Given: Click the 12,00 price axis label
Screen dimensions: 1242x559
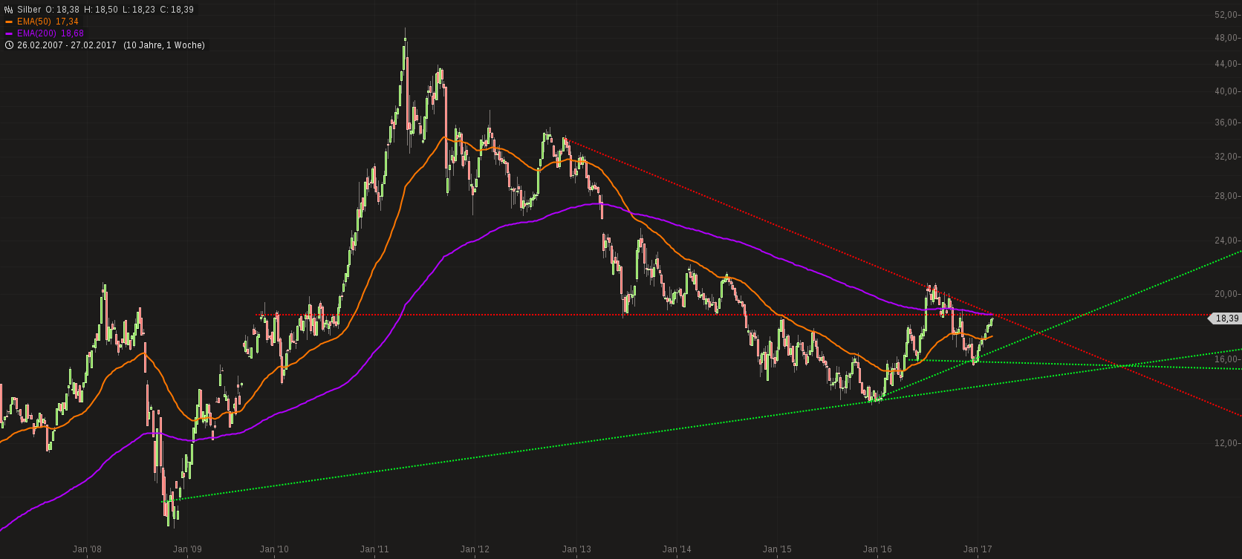Looking at the screenshot, I should tap(1225, 443).
